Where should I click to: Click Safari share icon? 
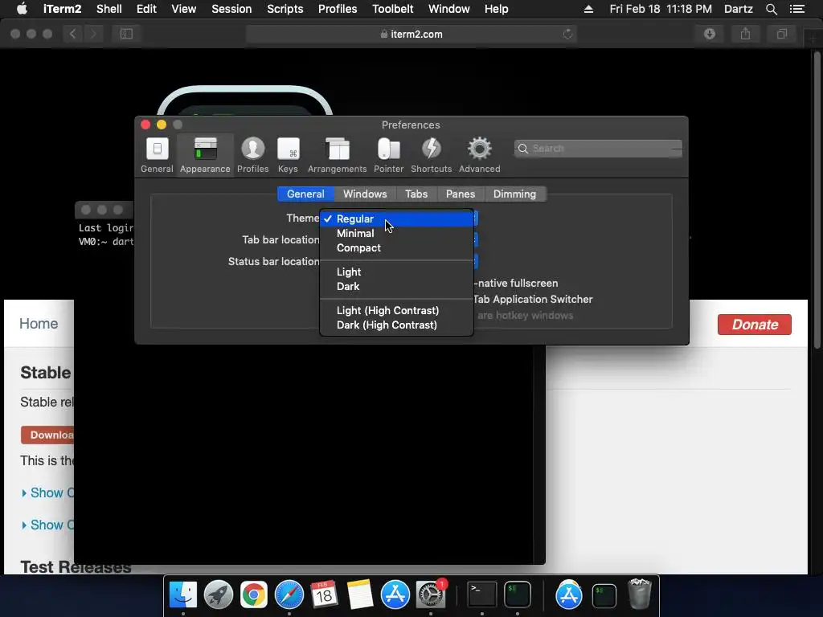click(x=745, y=34)
